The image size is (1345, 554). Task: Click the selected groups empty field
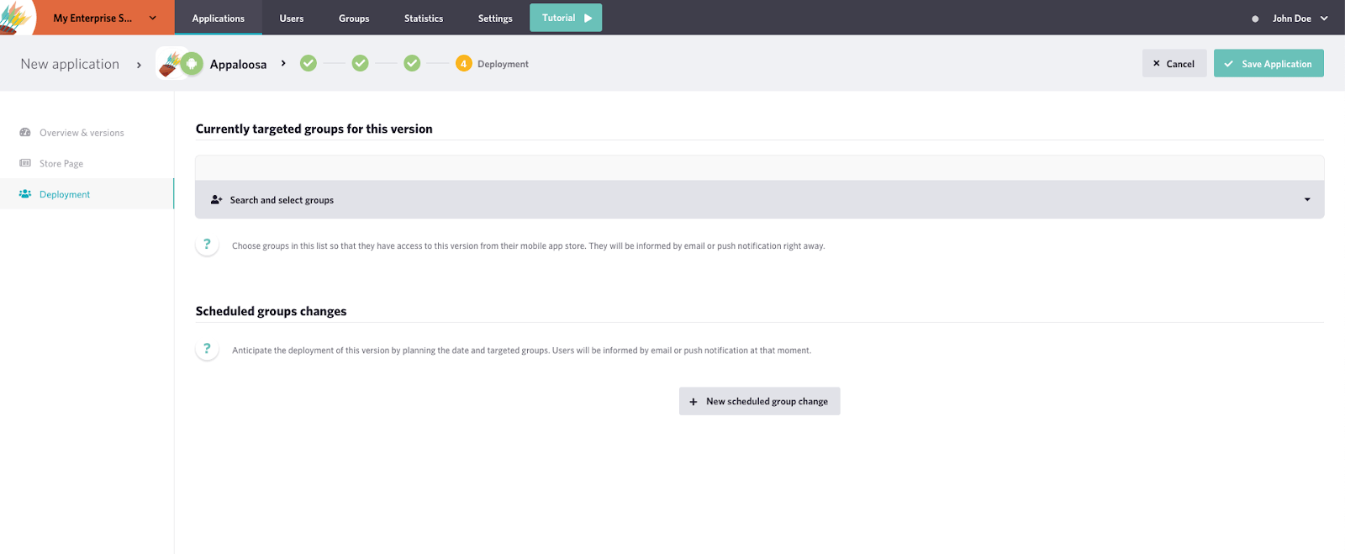(x=759, y=168)
